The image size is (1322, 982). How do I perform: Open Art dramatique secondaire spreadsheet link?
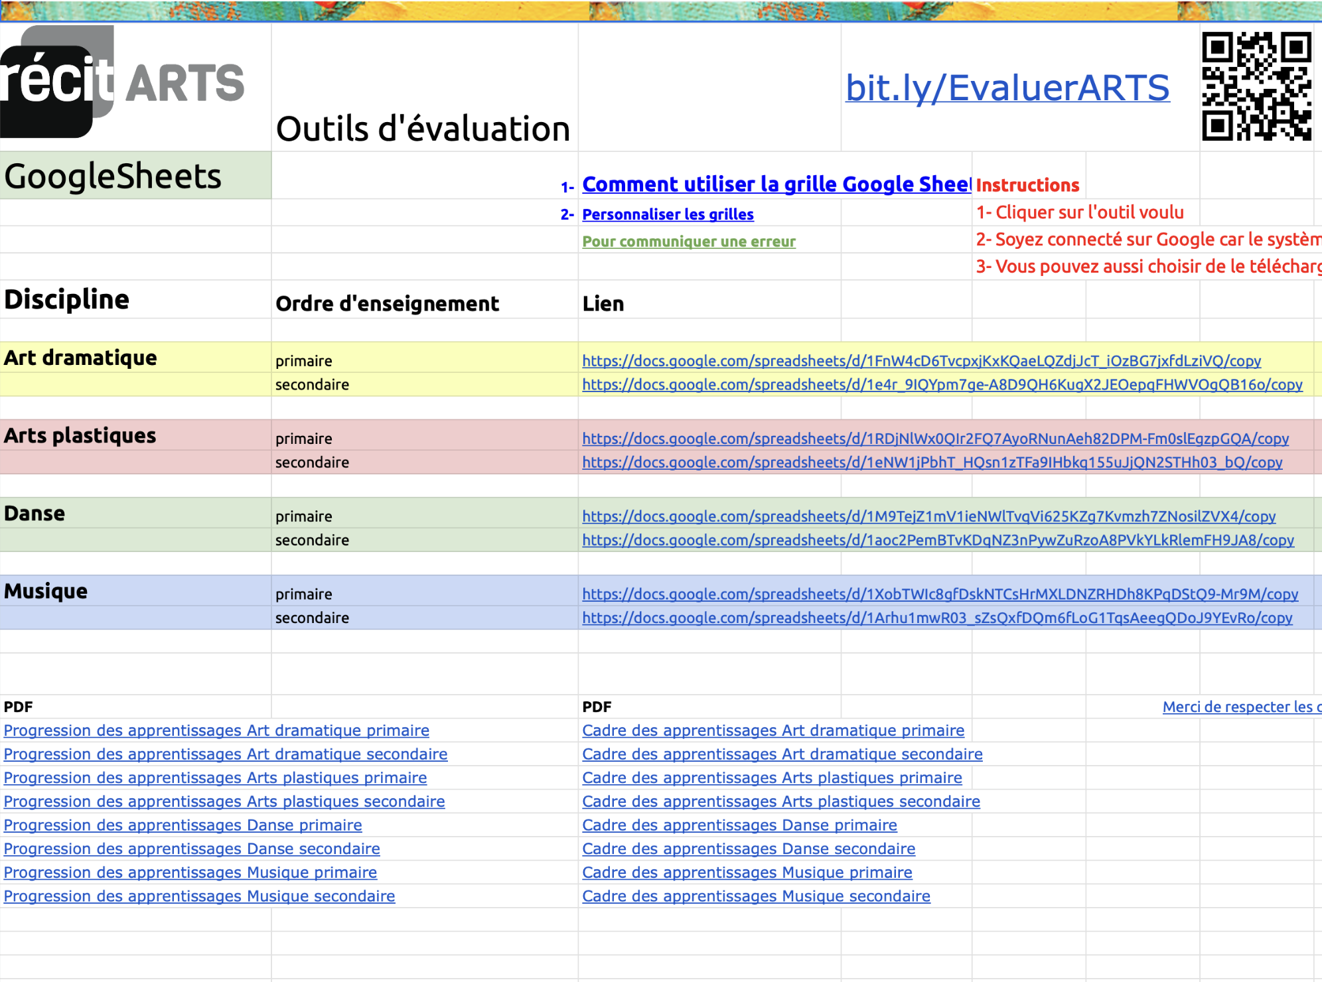coord(942,385)
